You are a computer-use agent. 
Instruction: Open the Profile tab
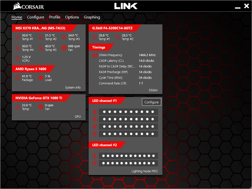coord(55,17)
